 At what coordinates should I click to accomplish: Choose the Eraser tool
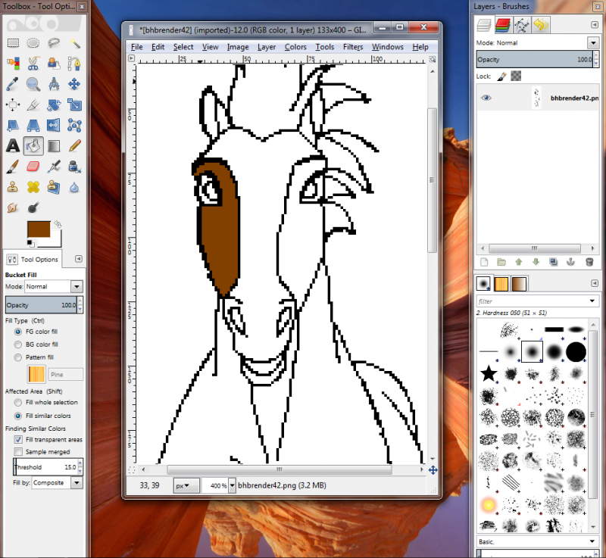(33, 167)
